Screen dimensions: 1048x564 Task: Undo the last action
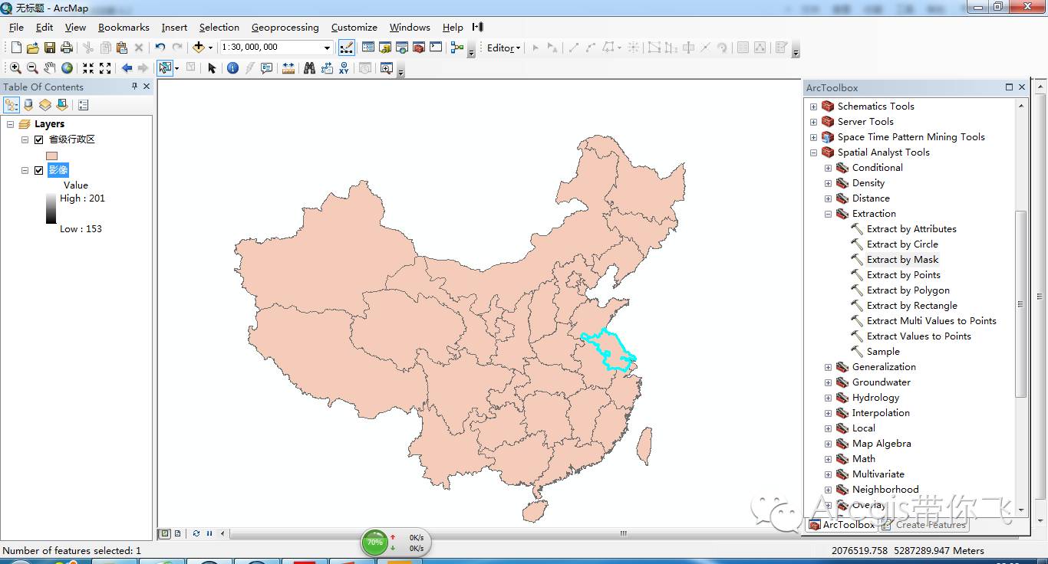(160, 48)
